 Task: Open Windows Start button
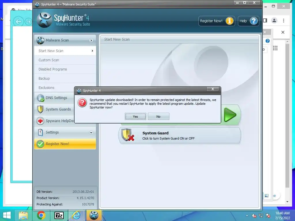pos(7,215)
